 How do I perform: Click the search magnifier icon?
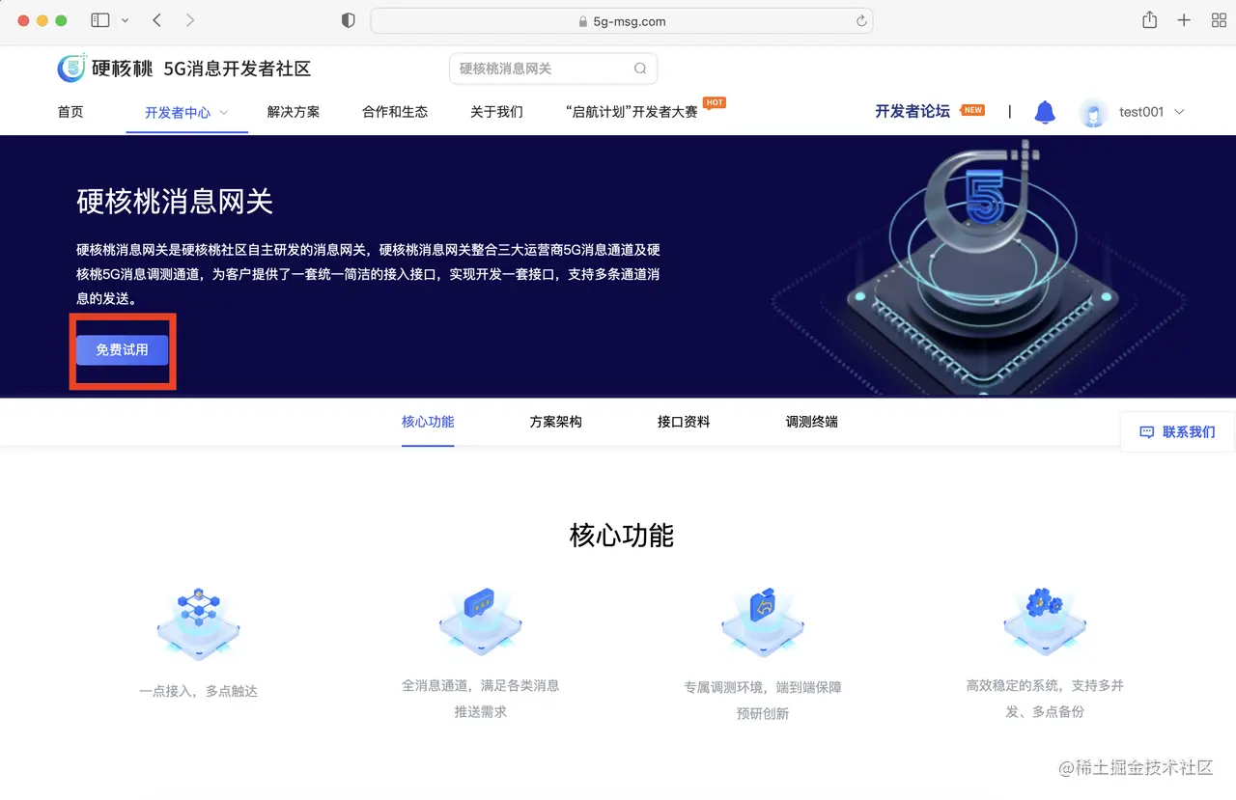coord(640,69)
